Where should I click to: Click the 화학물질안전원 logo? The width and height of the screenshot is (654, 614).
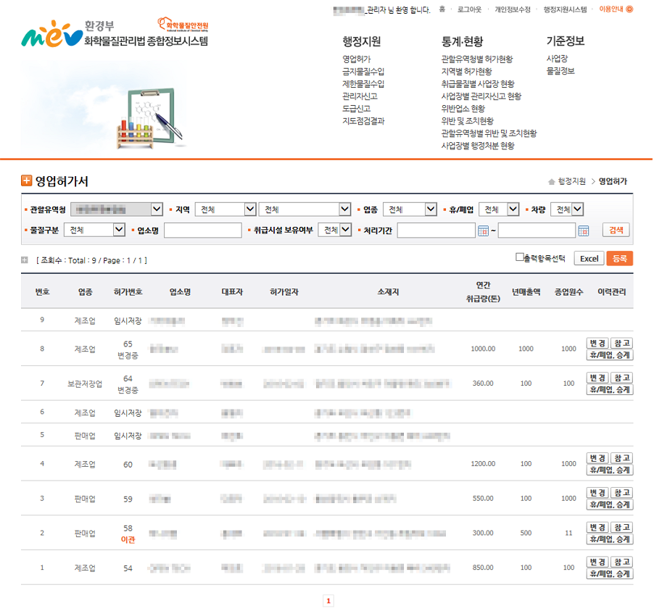tap(183, 25)
